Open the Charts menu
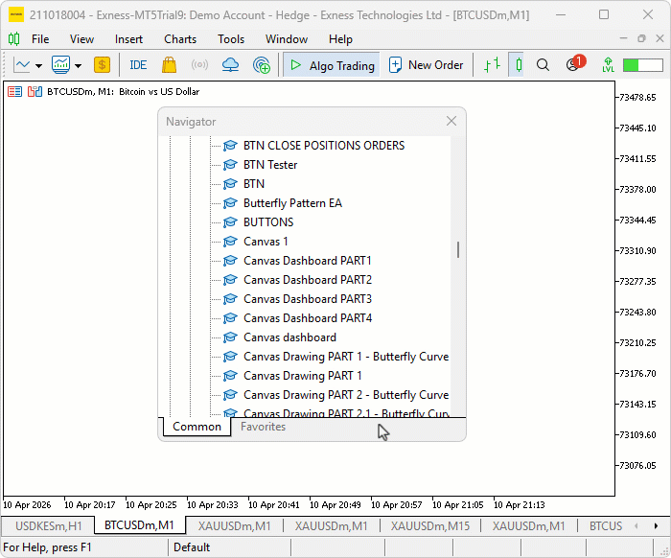The height and width of the screenshot is (558, 671). (180, 39)
